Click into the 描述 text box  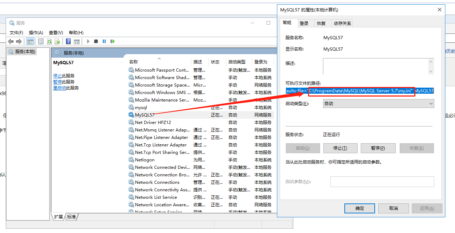[x=375, y=67]
